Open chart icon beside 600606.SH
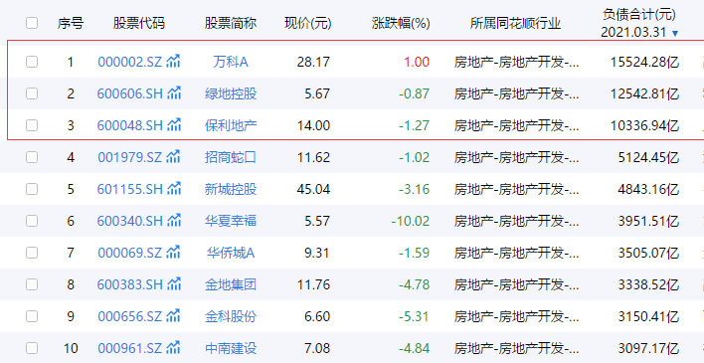This screenshot has width=704, height=363. click(x=174, y=93)
